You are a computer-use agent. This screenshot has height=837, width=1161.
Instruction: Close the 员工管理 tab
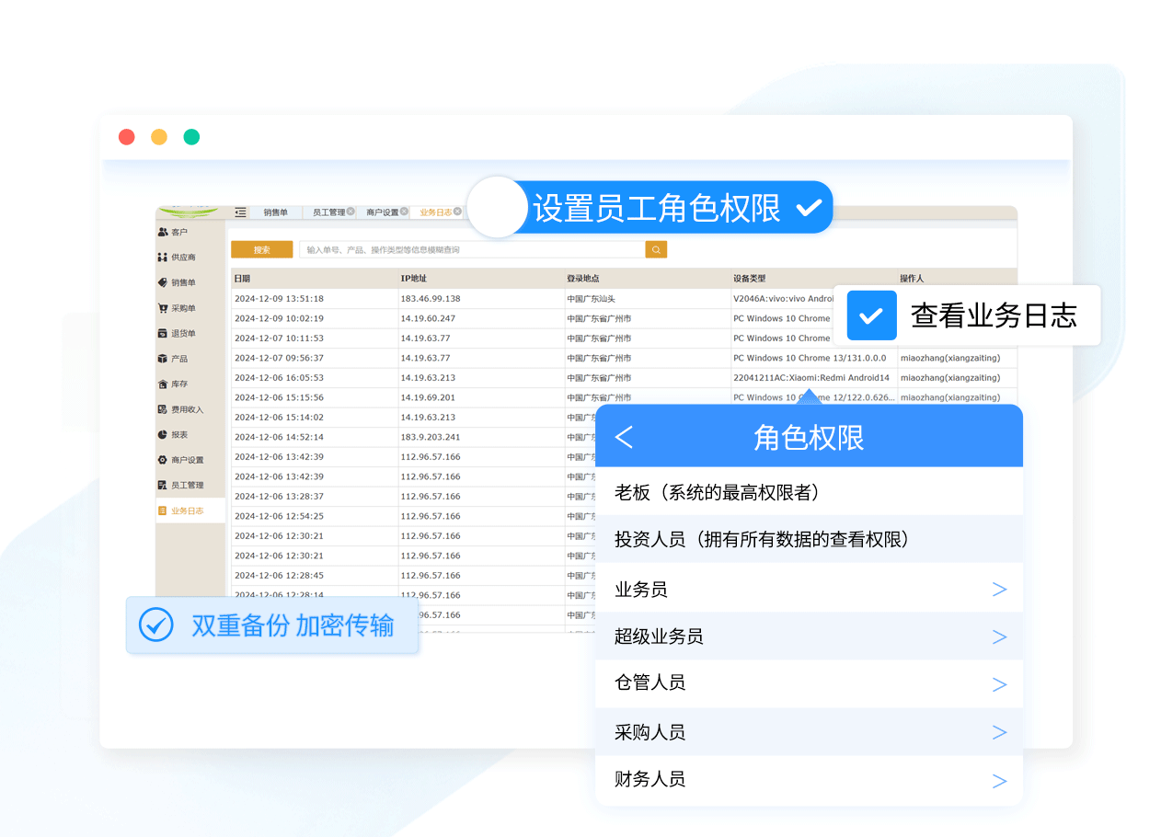point(351,212)
